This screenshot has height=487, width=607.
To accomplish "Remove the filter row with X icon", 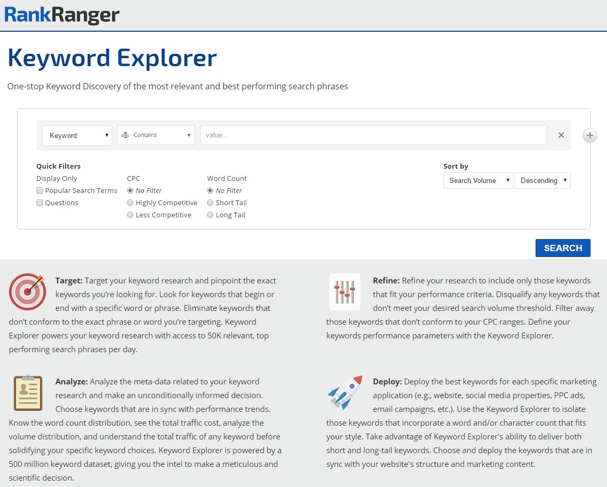I will (561, 135).
